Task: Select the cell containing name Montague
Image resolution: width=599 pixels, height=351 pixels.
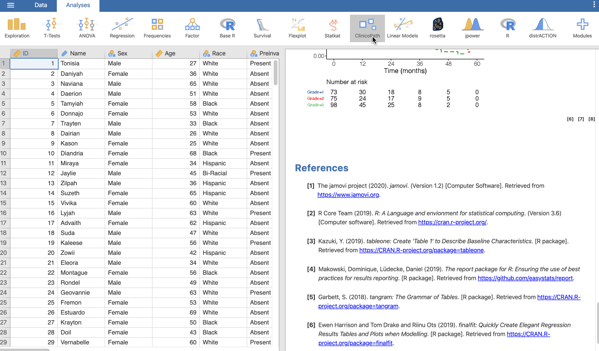Action: 81,272
